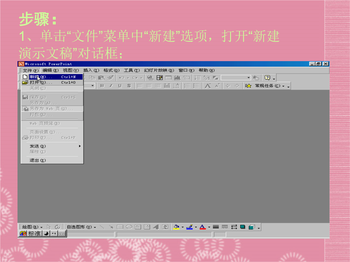The image size is (350, 262).
Task: Click the 标准 IME mode button
Action: click(34, 234)
